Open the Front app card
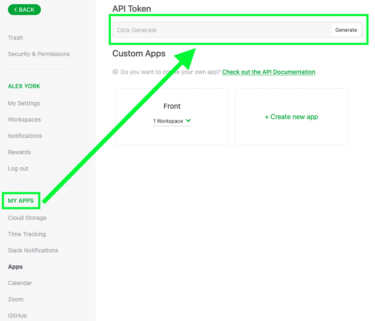The image size is (375, 321). pyautogui.click(x=172, y=106)
